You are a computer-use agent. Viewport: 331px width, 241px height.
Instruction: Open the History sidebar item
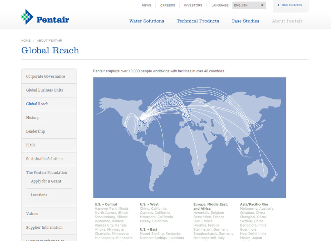click(x=49, y=118)
